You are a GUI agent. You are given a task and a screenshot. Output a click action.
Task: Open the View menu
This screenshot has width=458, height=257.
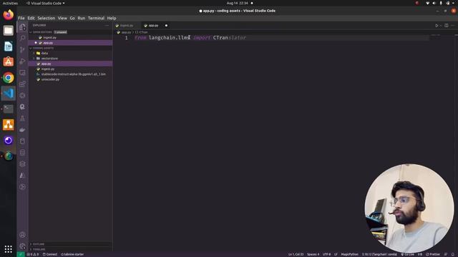pyautogui.click(x=62, y=18)
